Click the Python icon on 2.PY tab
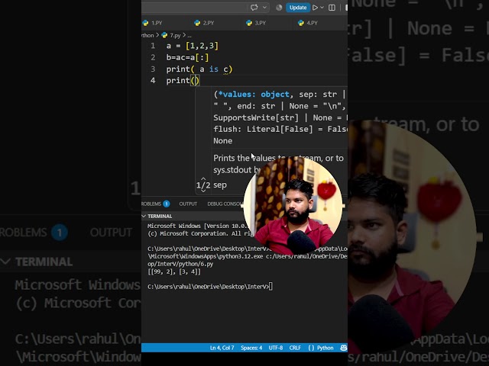 [197, 23]
